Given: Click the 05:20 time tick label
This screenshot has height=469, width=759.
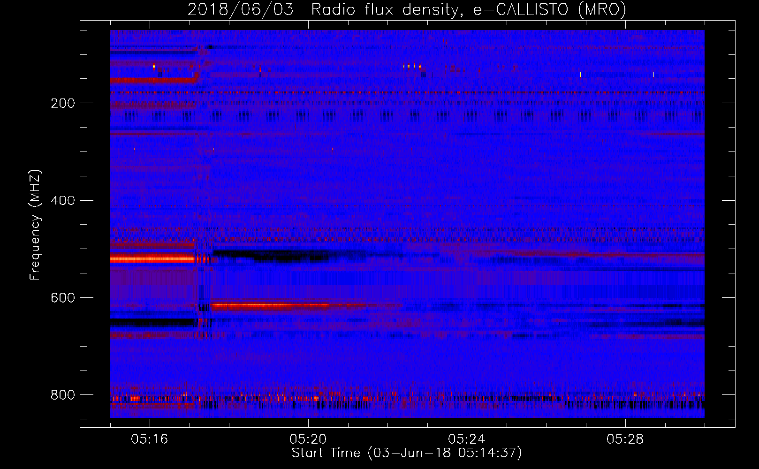Looking at the screenshot, I should point(308,439).
